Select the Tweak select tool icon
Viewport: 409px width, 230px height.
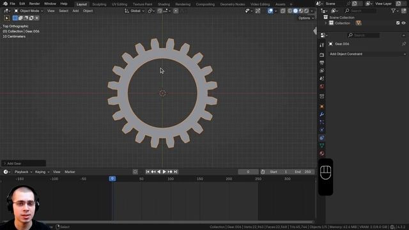(7, 18)
